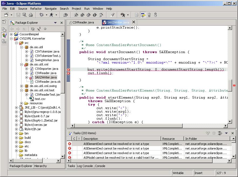Open the CVS perspective in left sidebar
The width and height of the screenshot is (238, 177).
pos(4,41)
